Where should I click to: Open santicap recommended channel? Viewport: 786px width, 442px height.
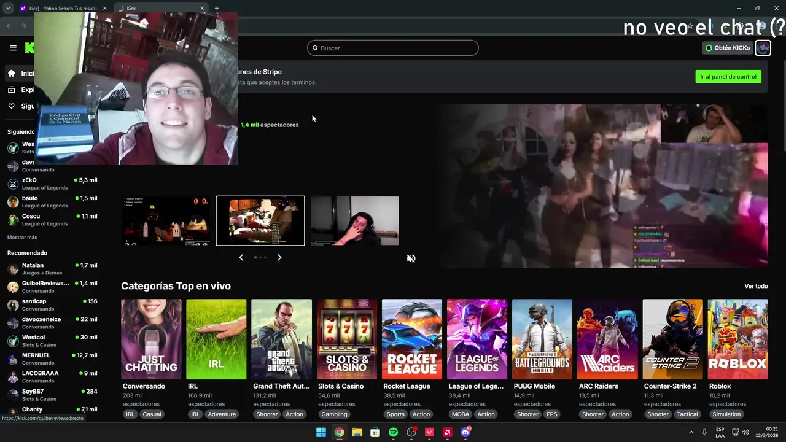point(52,305)
